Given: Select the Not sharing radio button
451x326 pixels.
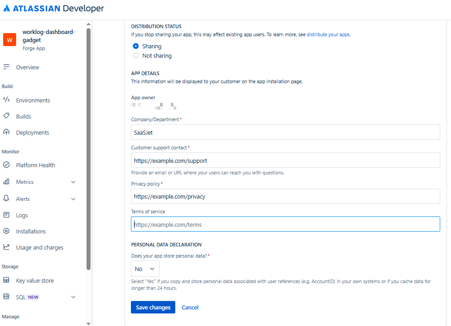Looking at the screenshot, I should 136,56.
